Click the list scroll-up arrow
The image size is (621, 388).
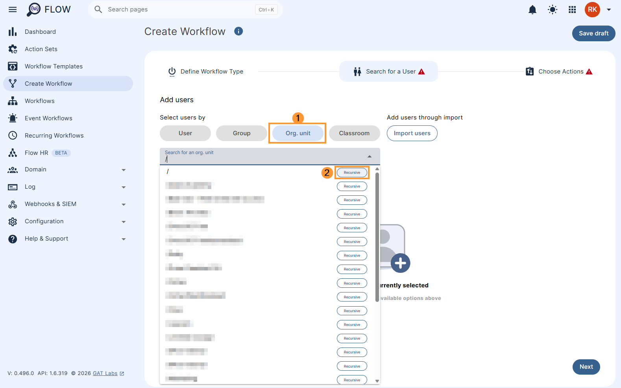pos(377,169)
